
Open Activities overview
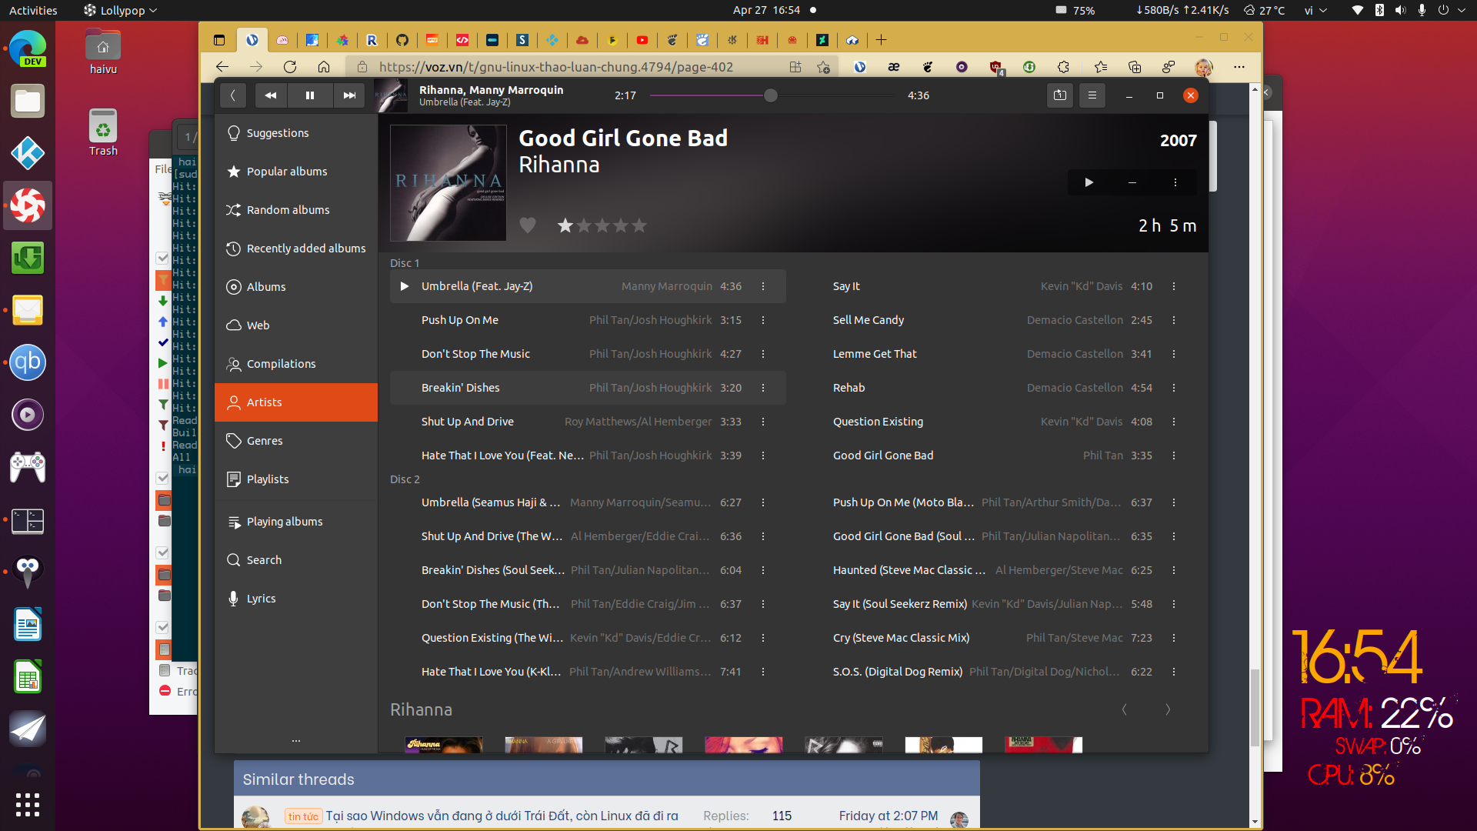33,10
